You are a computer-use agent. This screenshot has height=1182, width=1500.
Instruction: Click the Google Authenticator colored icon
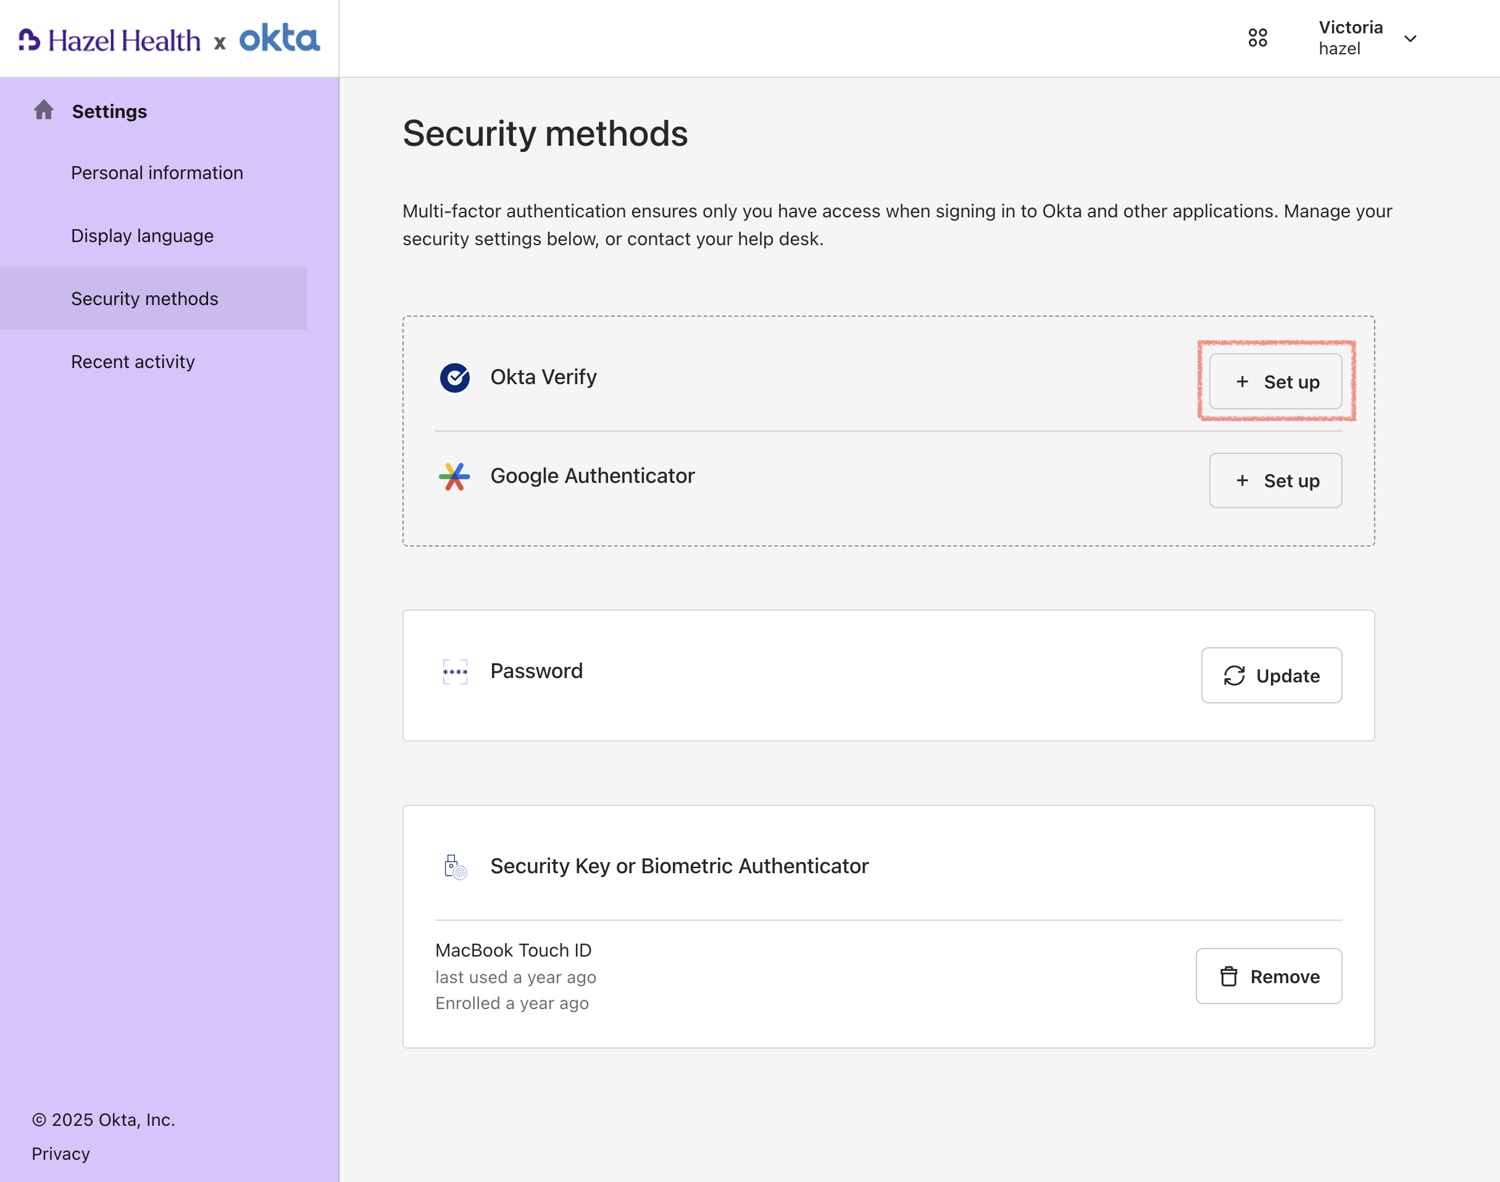point(454,476)
